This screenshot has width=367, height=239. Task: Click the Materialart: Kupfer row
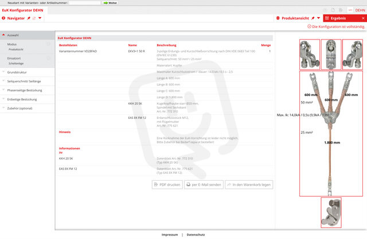[169, 66]
